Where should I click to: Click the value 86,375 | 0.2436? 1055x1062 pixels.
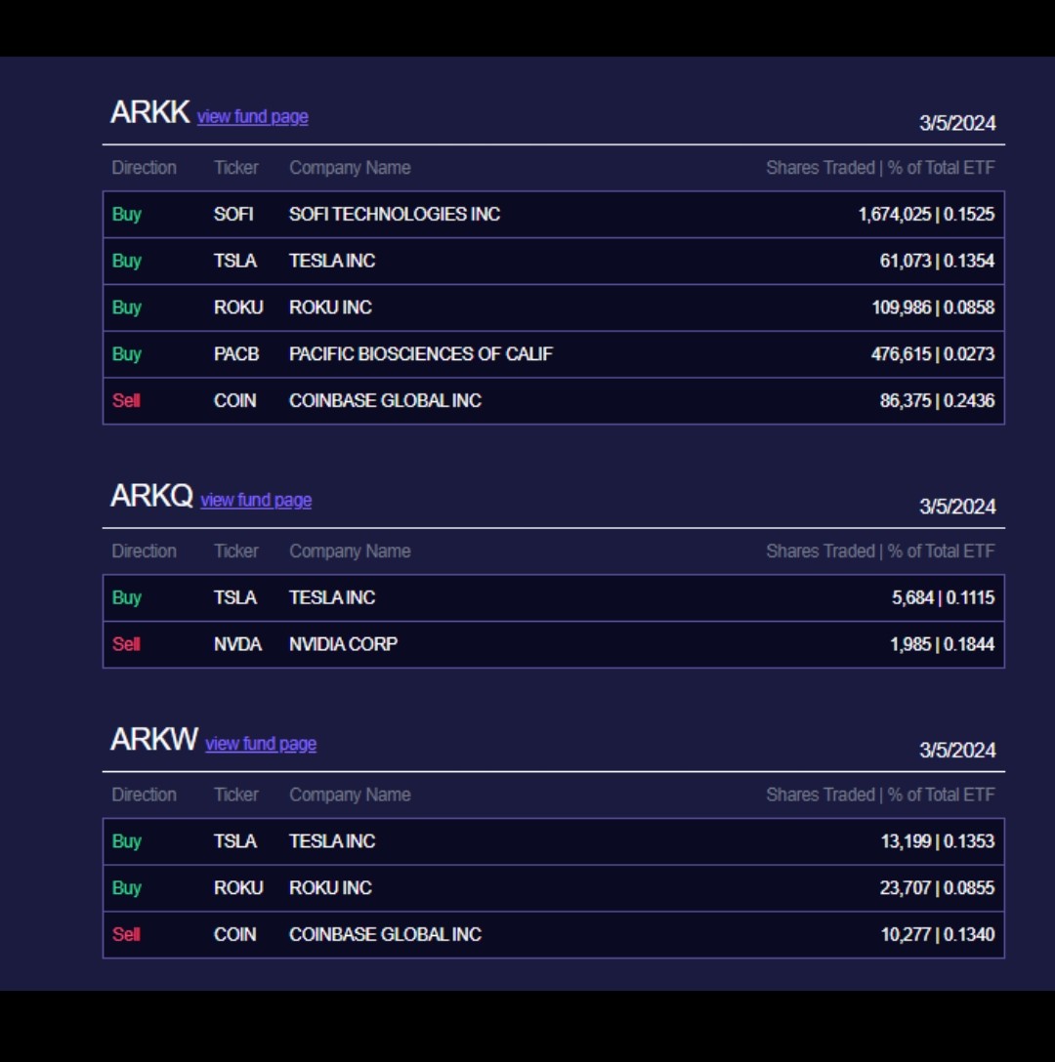tap(937, 401)
